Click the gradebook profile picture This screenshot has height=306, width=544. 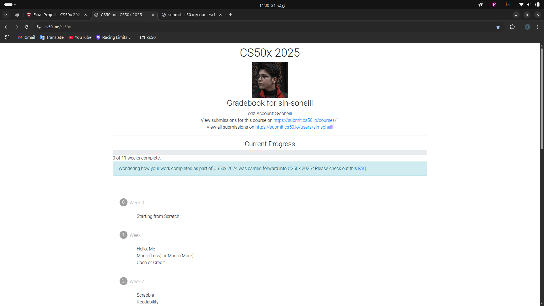[x=270, y=80]
